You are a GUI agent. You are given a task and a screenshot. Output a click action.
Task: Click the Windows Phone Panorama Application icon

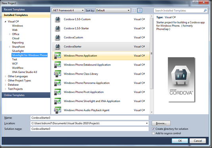point(58,83)
